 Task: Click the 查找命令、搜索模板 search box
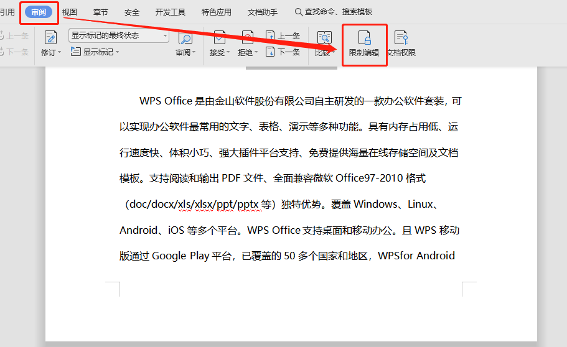coord(334,12)
